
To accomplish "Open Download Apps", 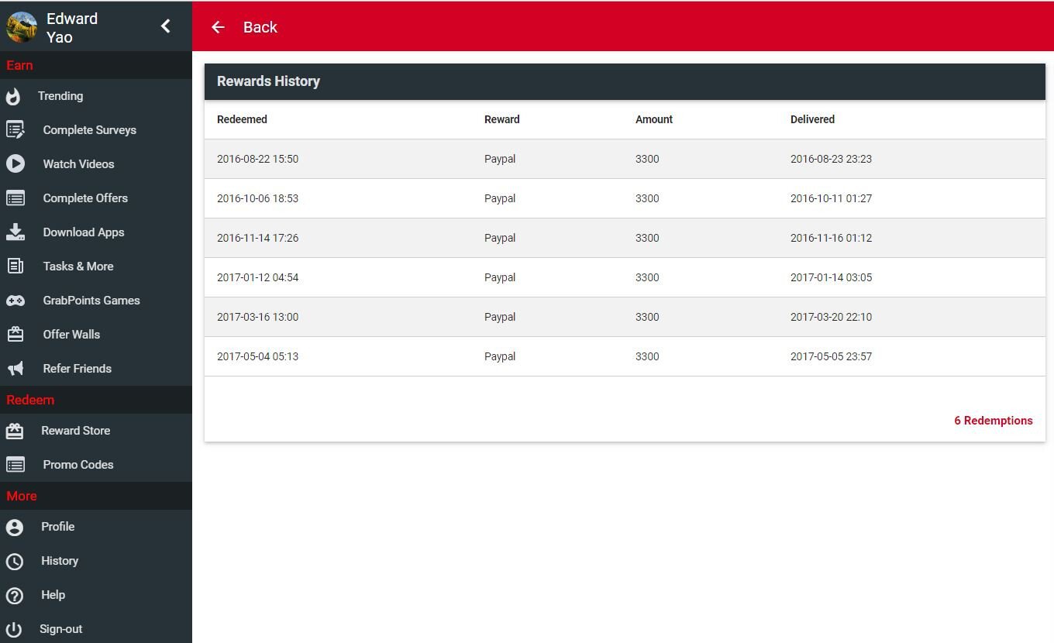I will (x=84, y=232).
